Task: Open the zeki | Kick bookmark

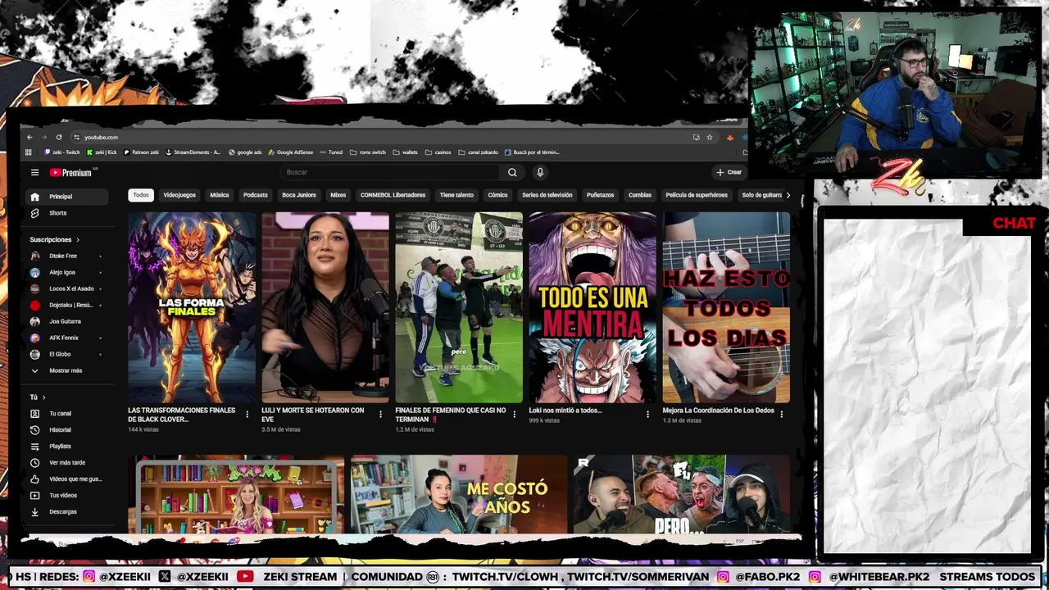Action: [x=102, y=152]
